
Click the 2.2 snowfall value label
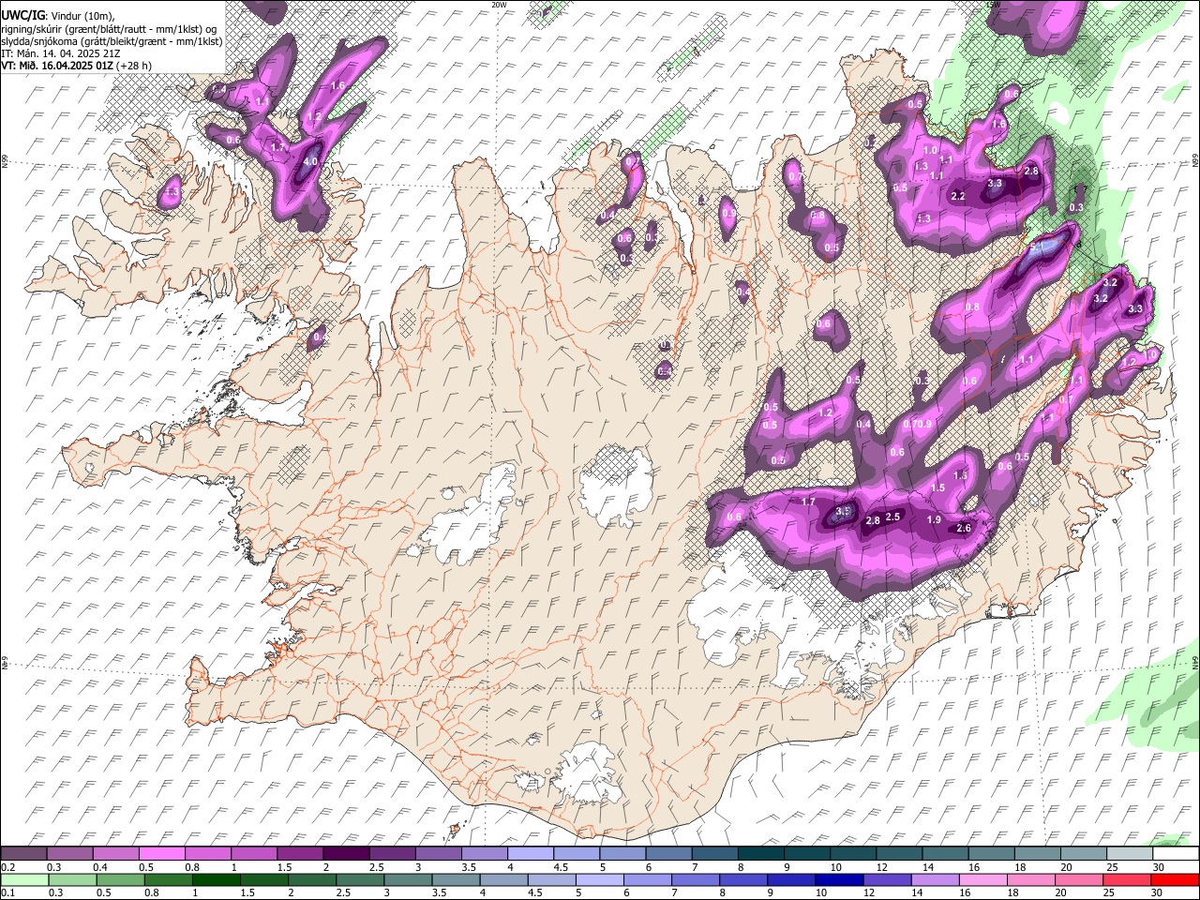pyautogui.click(x=958, y=197)
